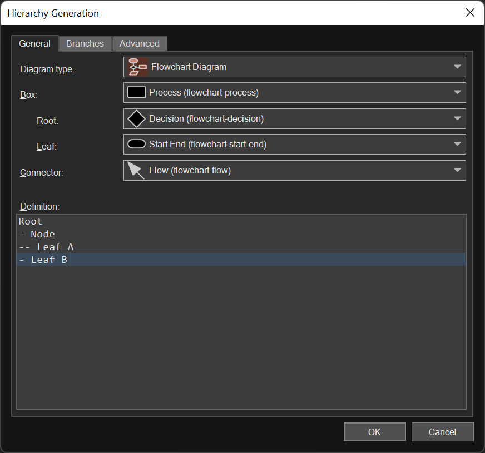
Task: Click the Flowchart Diagram type icon
Action: coord(137,67)
